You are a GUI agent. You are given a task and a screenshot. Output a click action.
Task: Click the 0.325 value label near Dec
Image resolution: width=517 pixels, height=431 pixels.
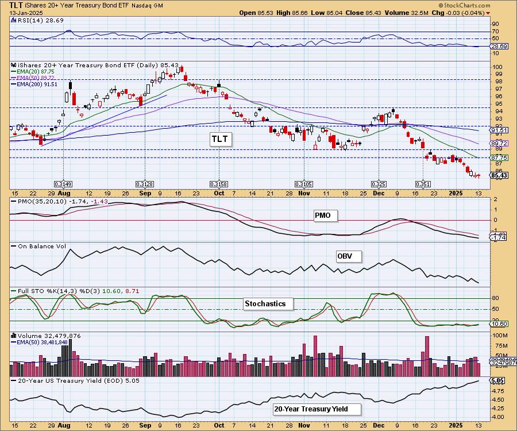coord(379,184)
